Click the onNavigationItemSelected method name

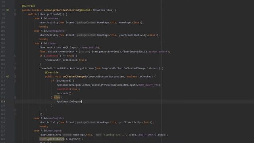61,10
